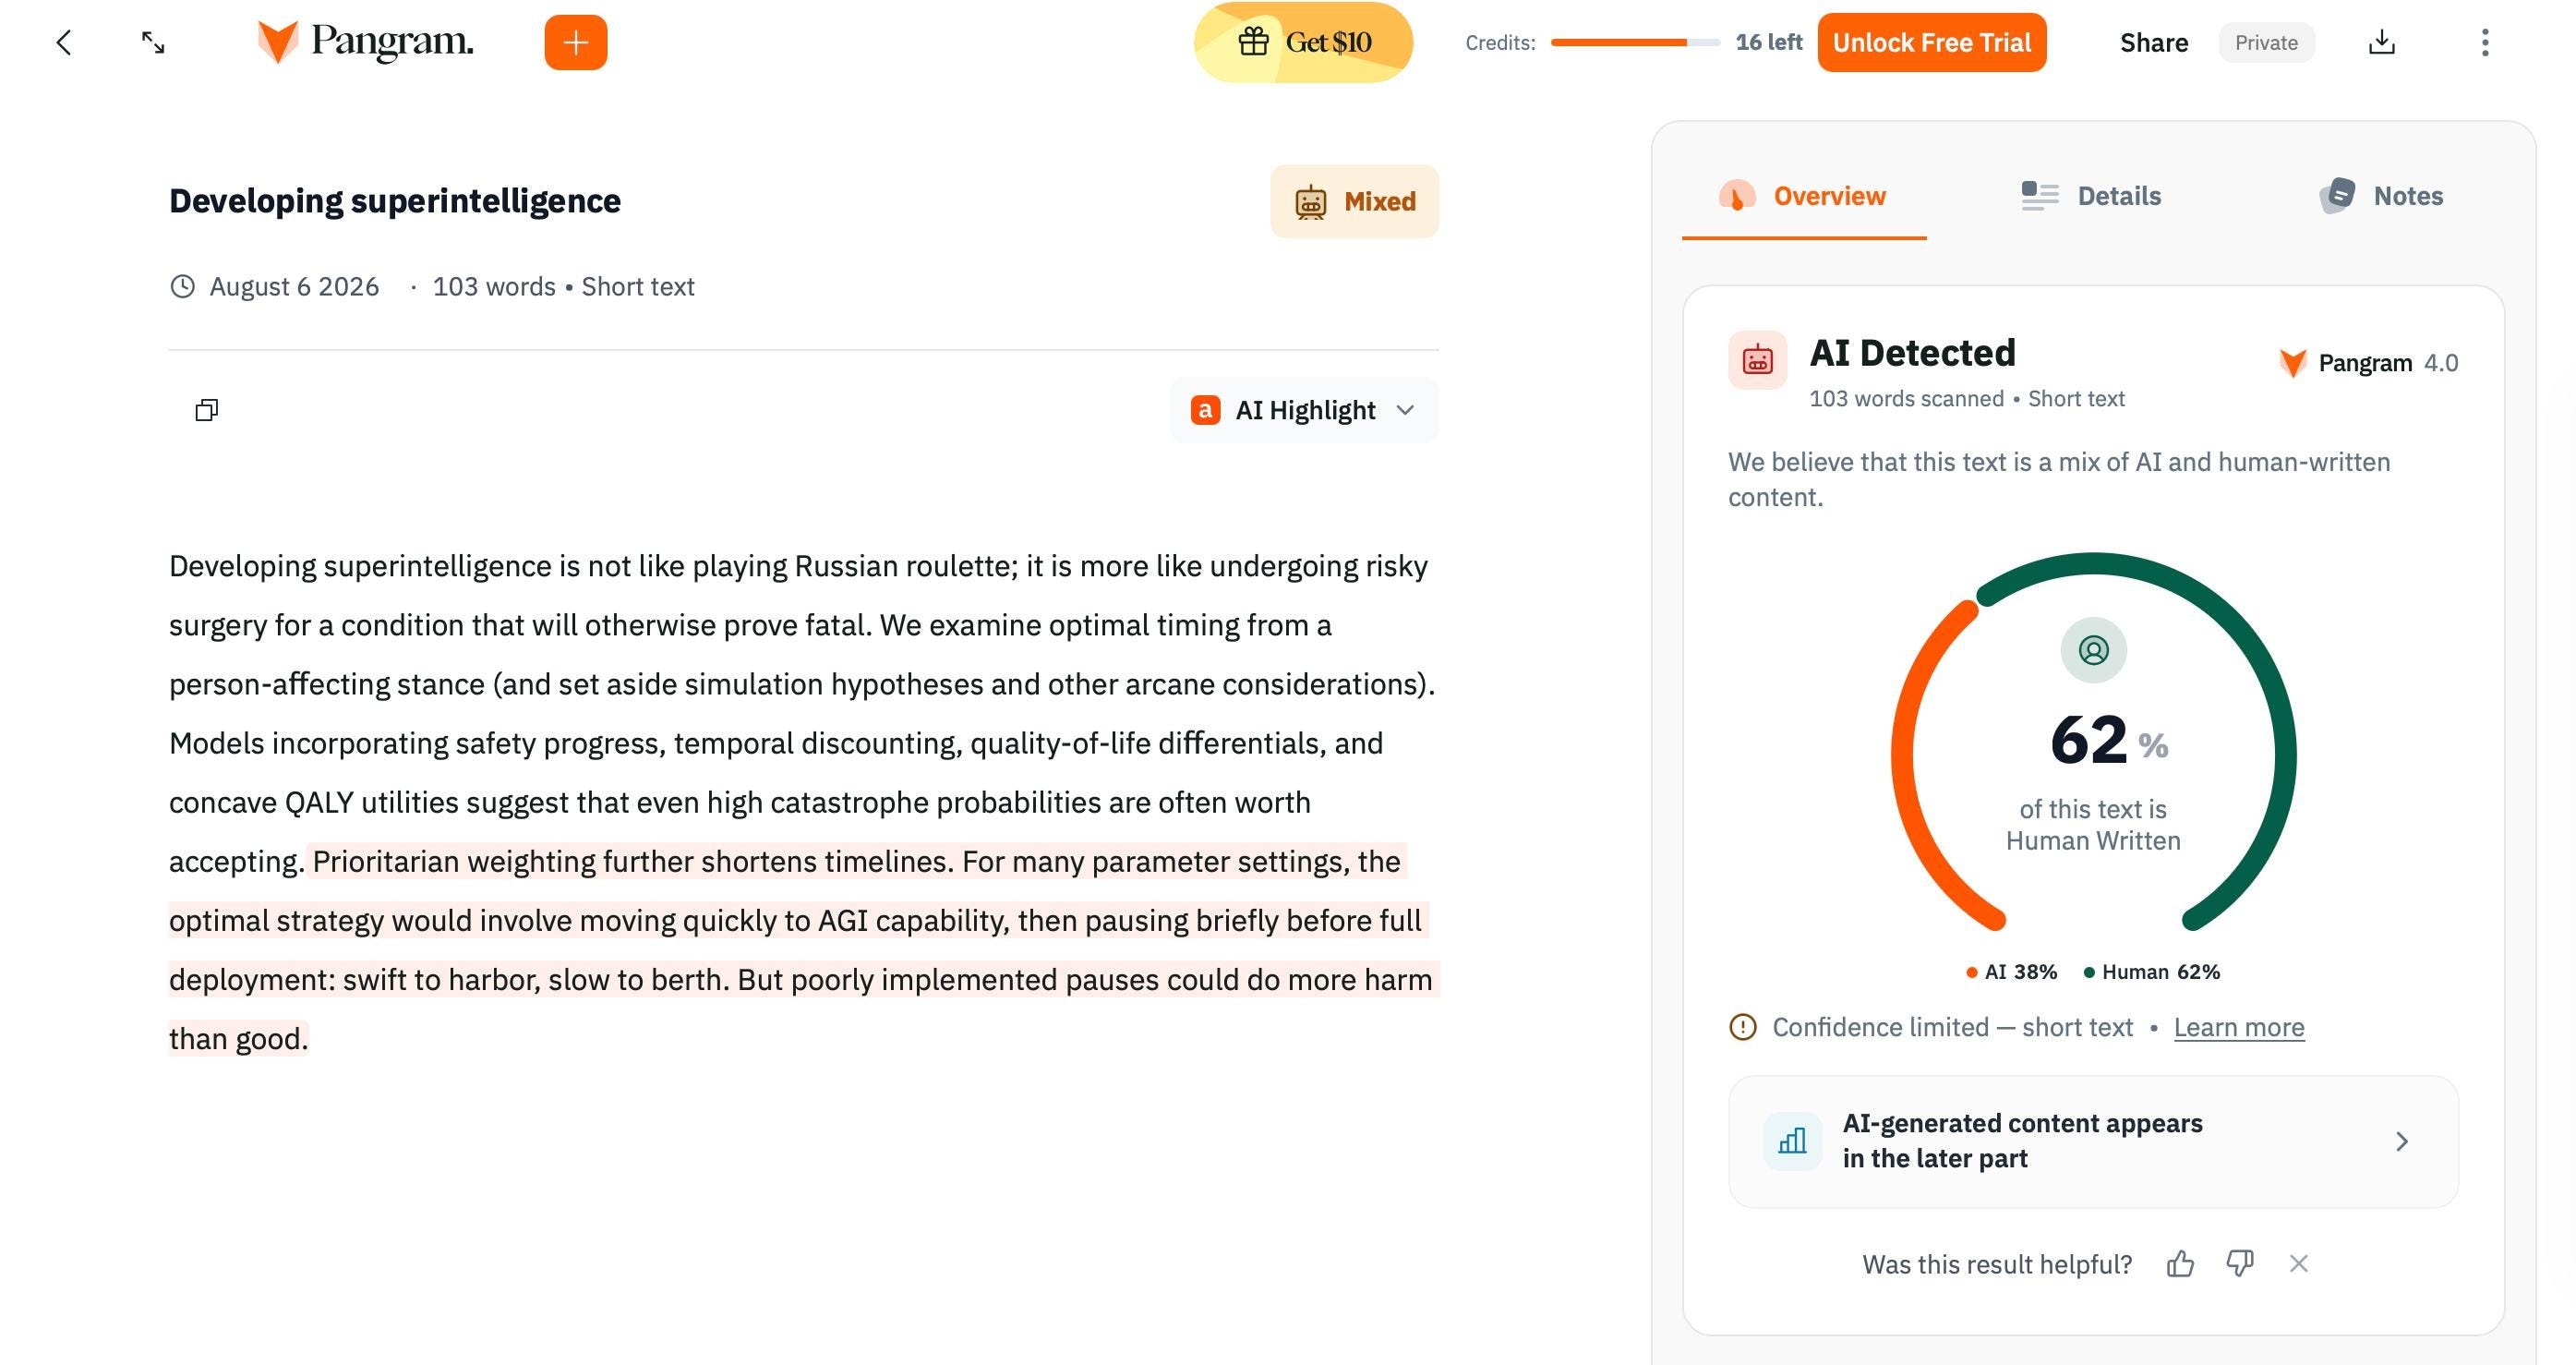Image resolution: width=2576 pixels, height=1365 pixels.
Task: Click the credits progress bar
Action: click(x=1635, y=42)
